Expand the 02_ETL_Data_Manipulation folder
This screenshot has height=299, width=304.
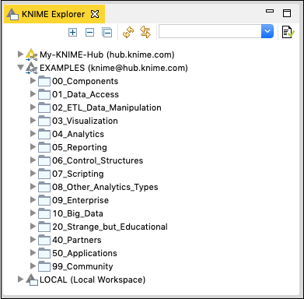tap(33, 107)
